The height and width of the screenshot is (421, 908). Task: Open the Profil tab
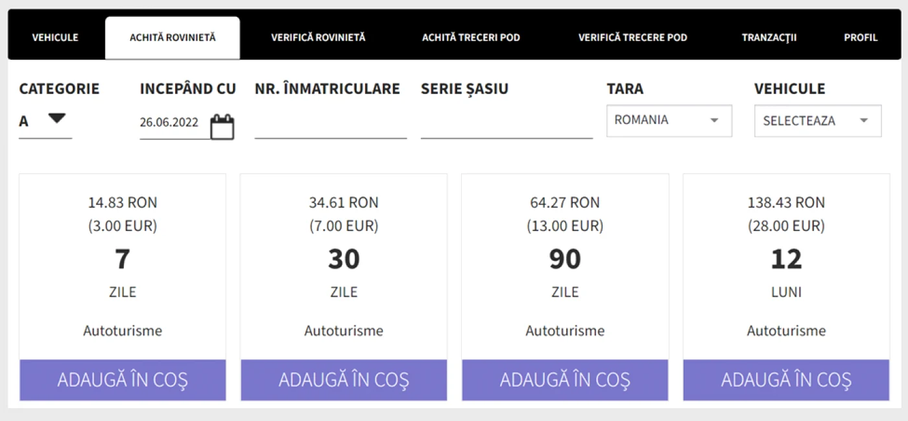pos(861,38)
